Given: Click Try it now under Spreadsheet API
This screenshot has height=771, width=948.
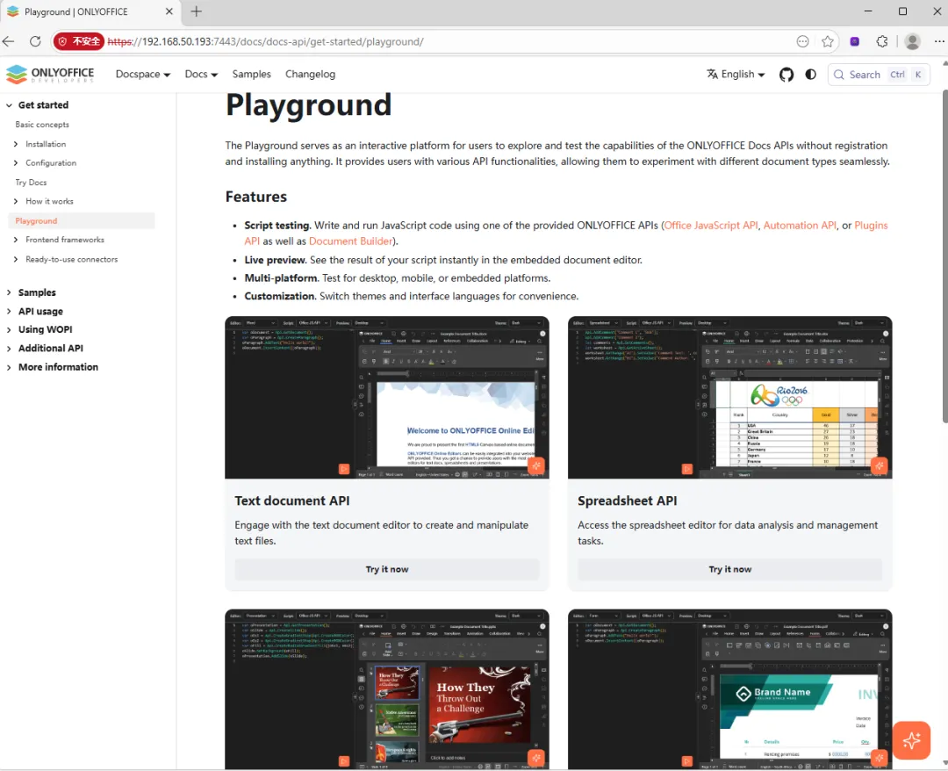Looking at the screenshot, I should pos(729,570).
